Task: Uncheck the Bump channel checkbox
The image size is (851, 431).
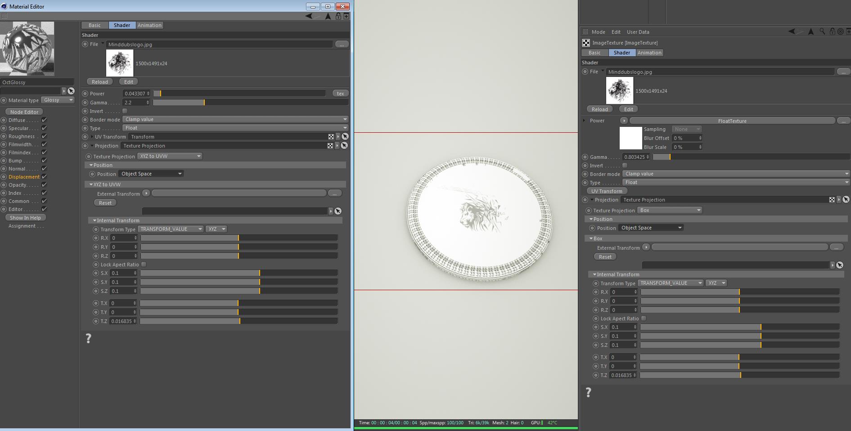Action: (x=44, y=161)
